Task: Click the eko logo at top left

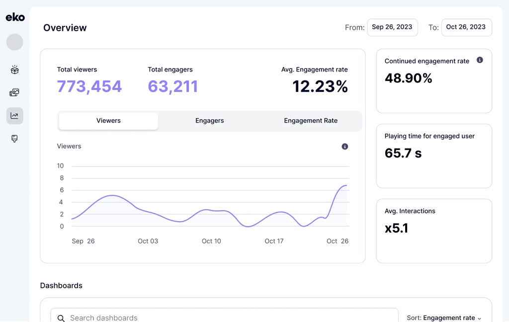Action: coord(15,16)
